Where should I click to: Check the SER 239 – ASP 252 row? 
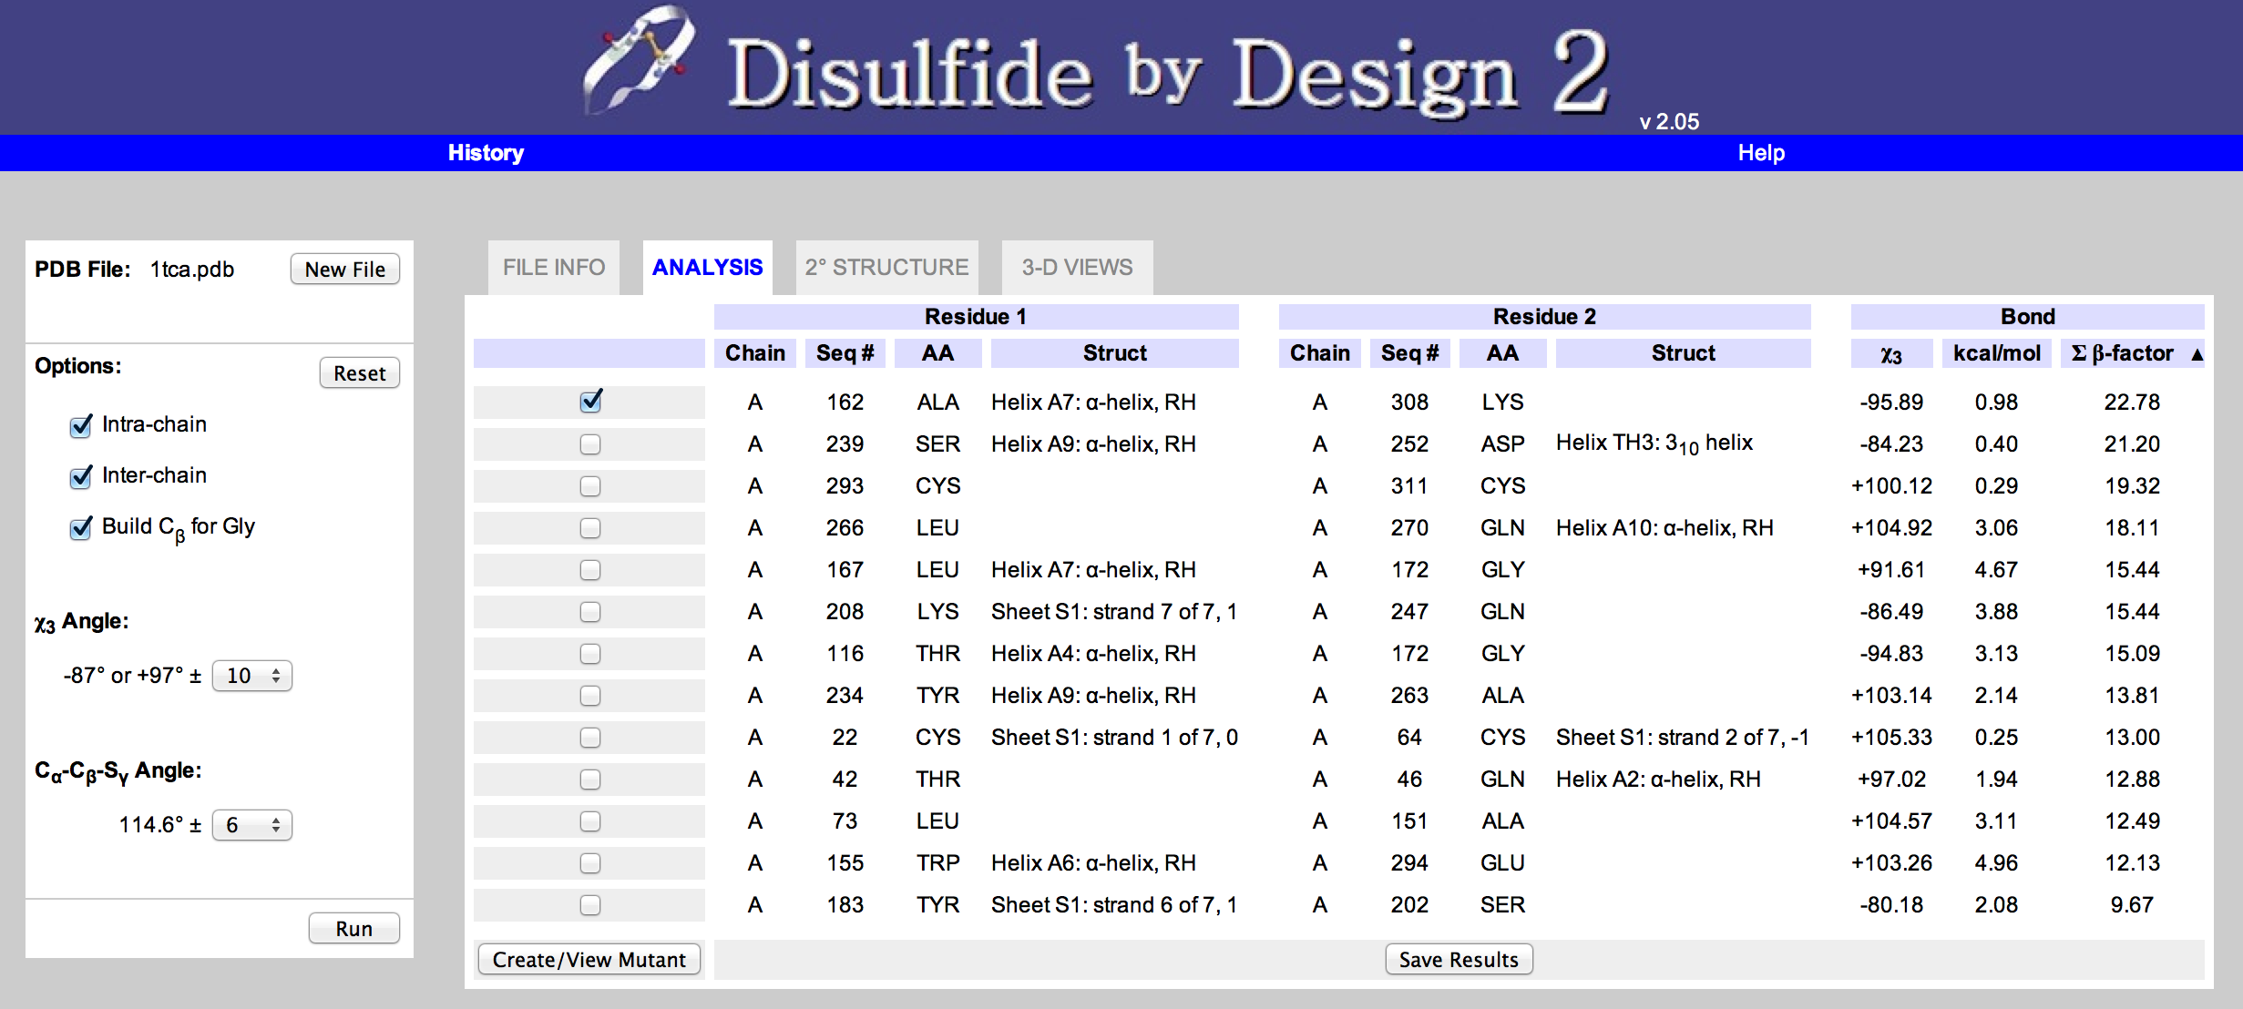[590, 444]
